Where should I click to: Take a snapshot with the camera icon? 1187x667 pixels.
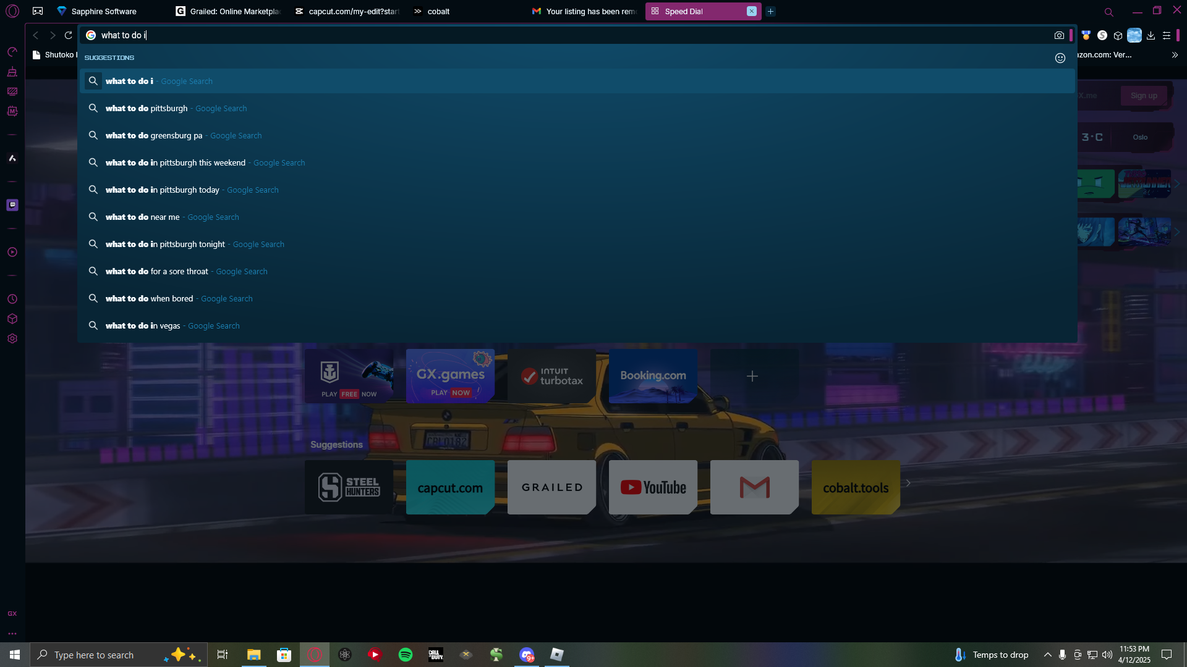[1059, 35]
